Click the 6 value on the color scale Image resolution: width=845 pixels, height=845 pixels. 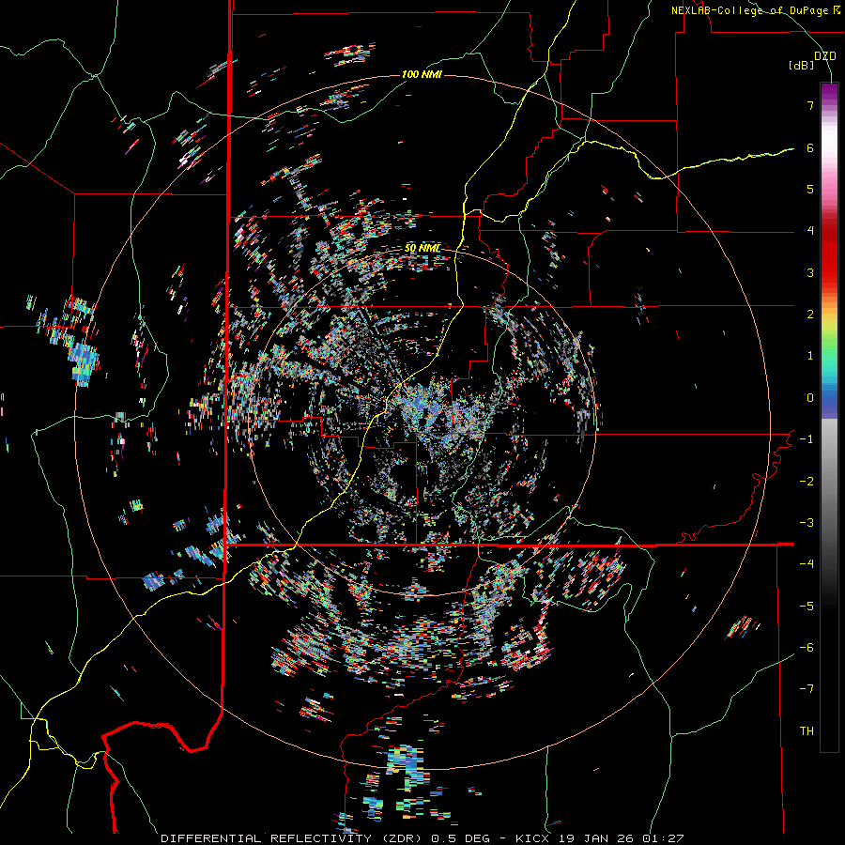810,147
